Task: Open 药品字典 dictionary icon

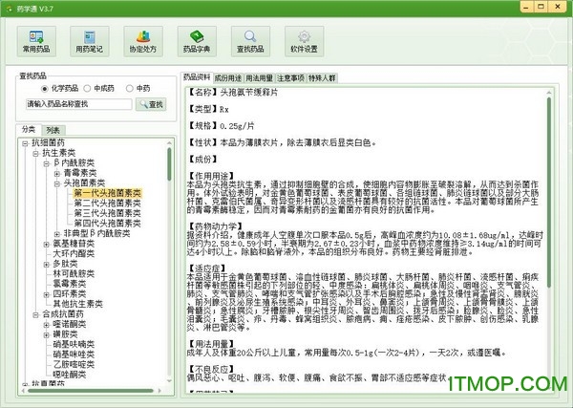Action: coord(197,41)
